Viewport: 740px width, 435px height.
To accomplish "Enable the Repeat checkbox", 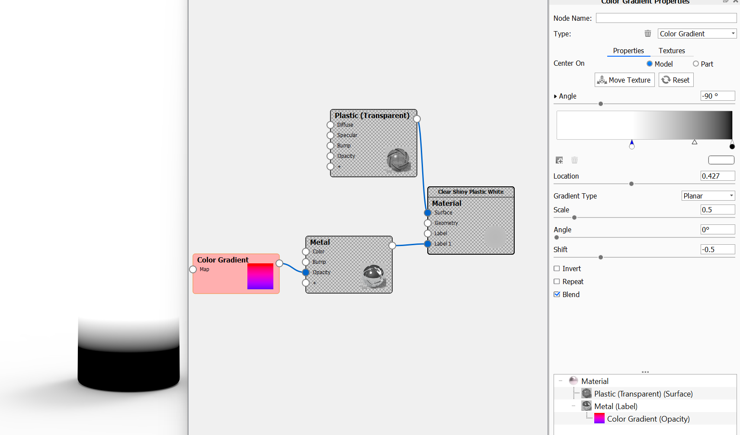I will pos(557,281).
